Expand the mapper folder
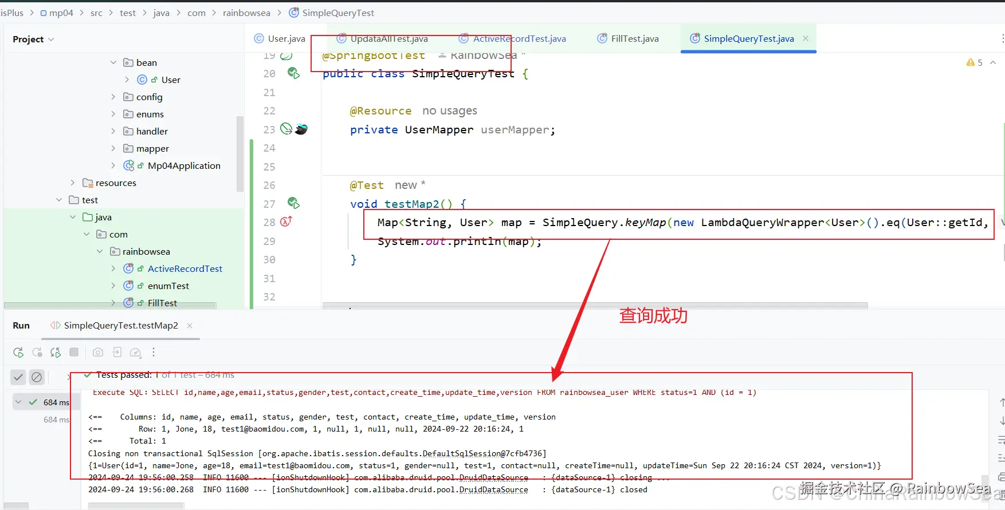This screenshot has height=510, width=1005. coord(113,148)
